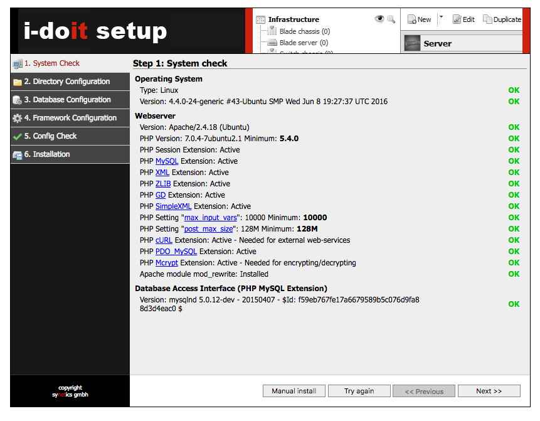
Task: Click the Apache/2.4.18 (Ubuntu) version line
Action: [194, 127]
